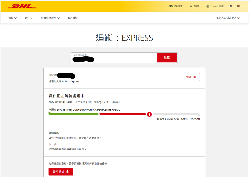Screen dimensions: 250x177
Task: Click the 2024年9月24日 timestamp line
Action: pos(84,102)
